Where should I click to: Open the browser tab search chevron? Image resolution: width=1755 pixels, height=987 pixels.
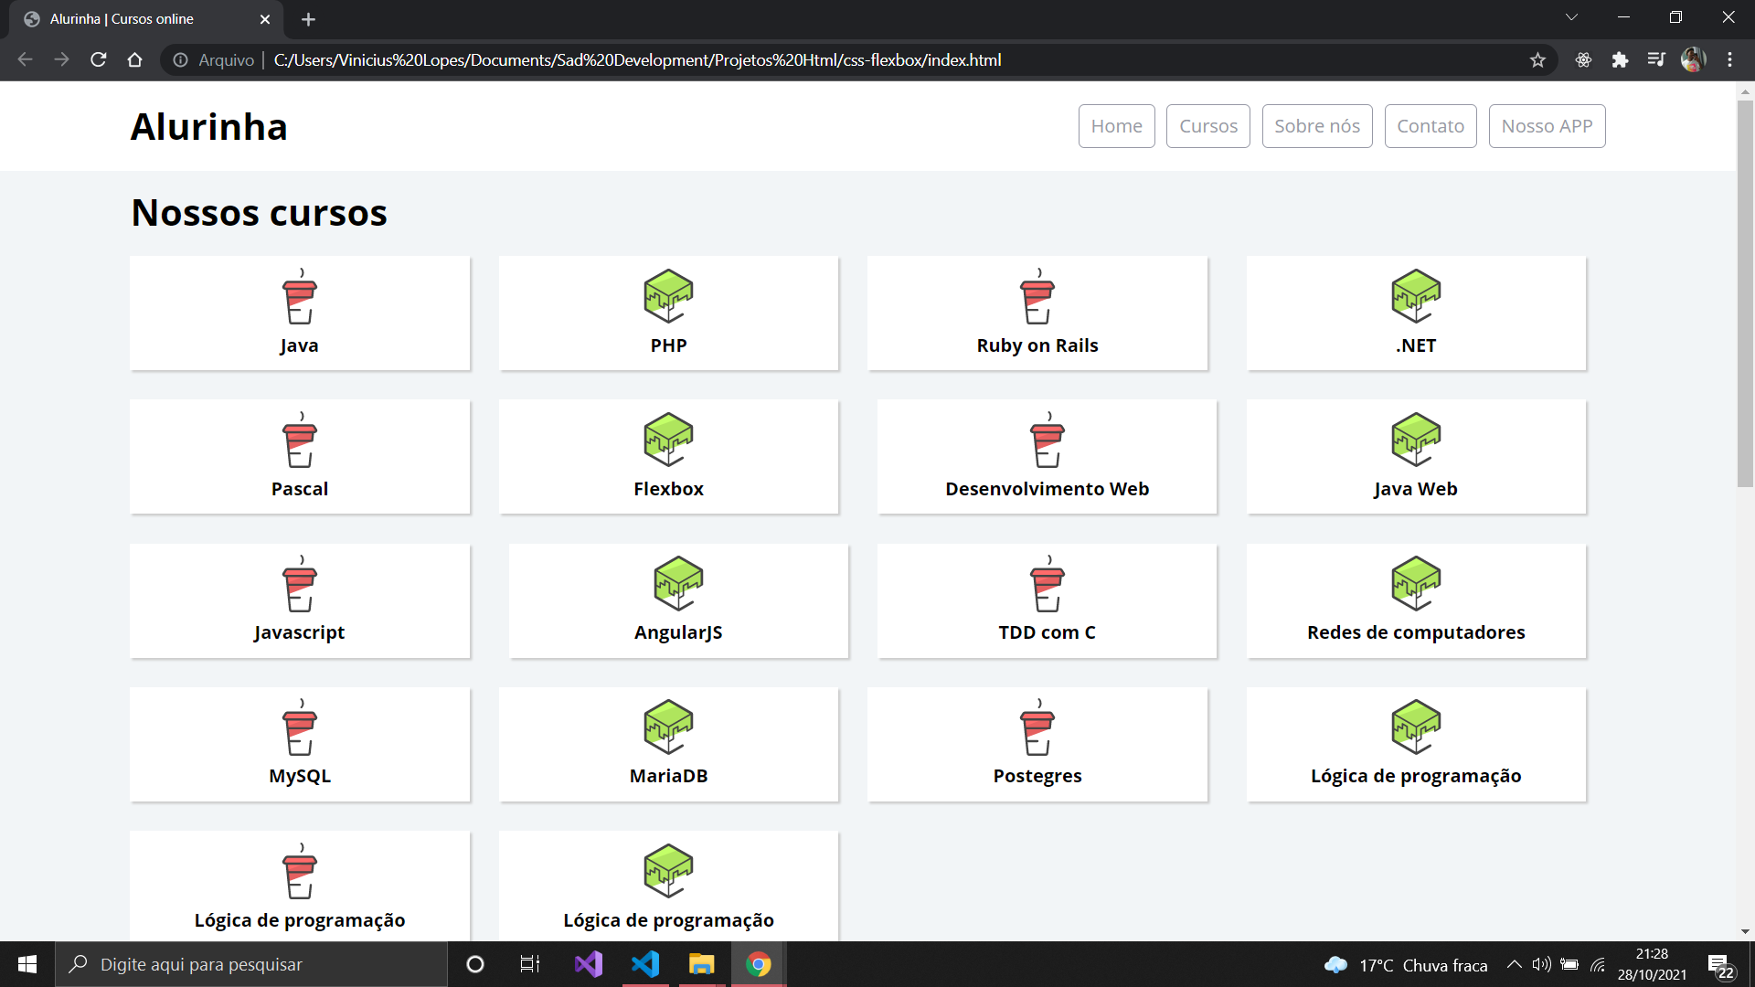click(x=1571, y=16)
